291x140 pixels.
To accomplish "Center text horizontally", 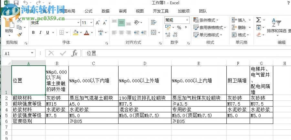I will [121, 33].
